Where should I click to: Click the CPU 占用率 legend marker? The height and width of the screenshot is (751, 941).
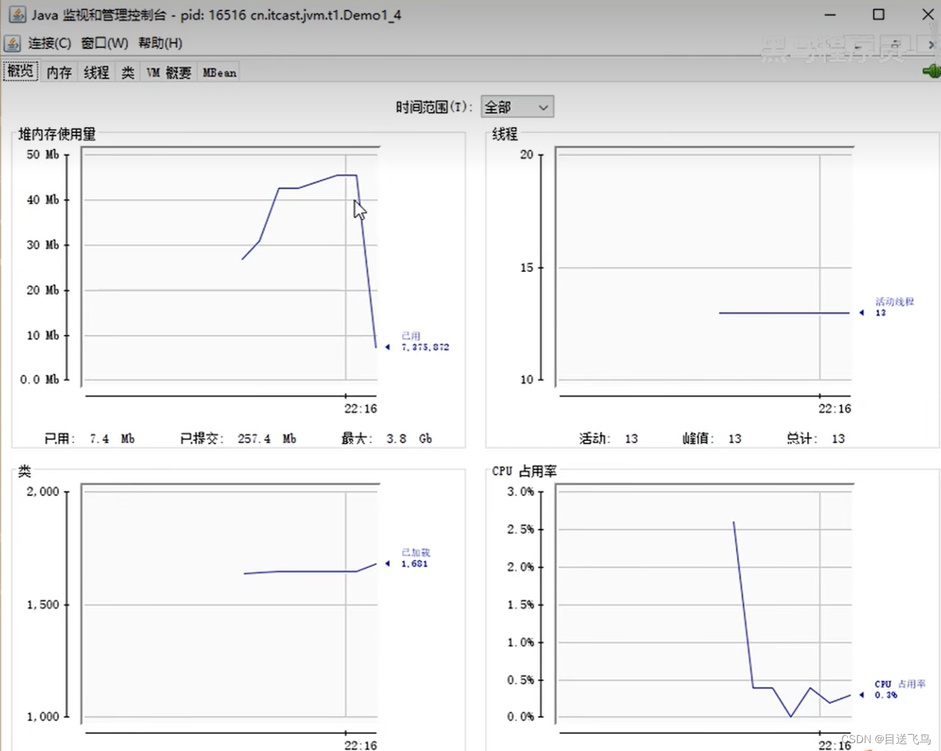pyautogui.click(x=862, y=694)
